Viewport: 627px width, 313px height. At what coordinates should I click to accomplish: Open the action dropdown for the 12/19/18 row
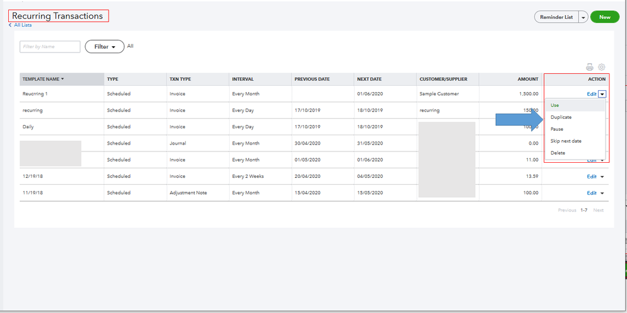[602, 177]
